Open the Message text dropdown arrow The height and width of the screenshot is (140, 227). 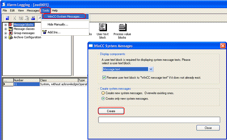151,69
